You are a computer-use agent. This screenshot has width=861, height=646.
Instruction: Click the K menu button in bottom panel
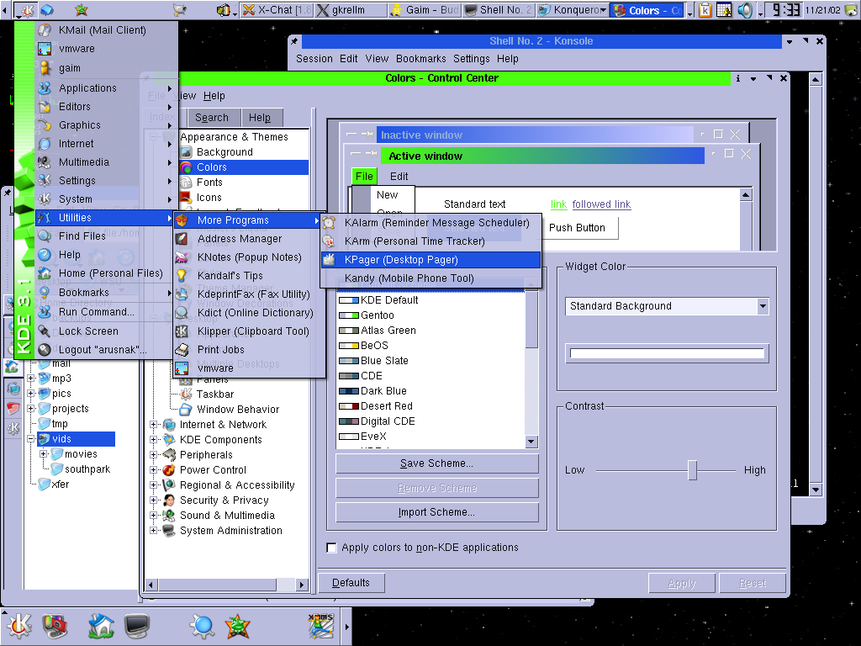pyautogui.click(x=18, y=626)
